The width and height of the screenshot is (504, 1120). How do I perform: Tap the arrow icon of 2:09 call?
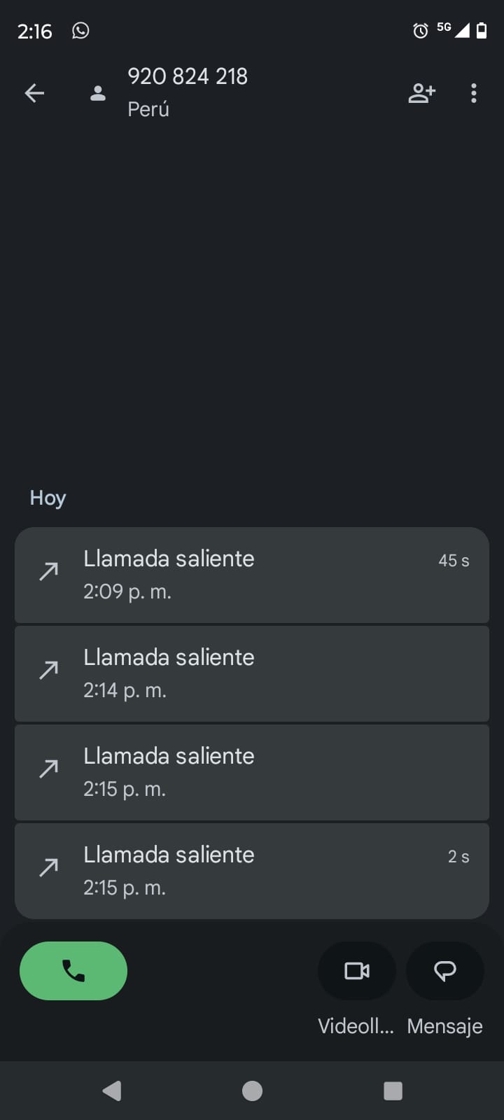49,572
